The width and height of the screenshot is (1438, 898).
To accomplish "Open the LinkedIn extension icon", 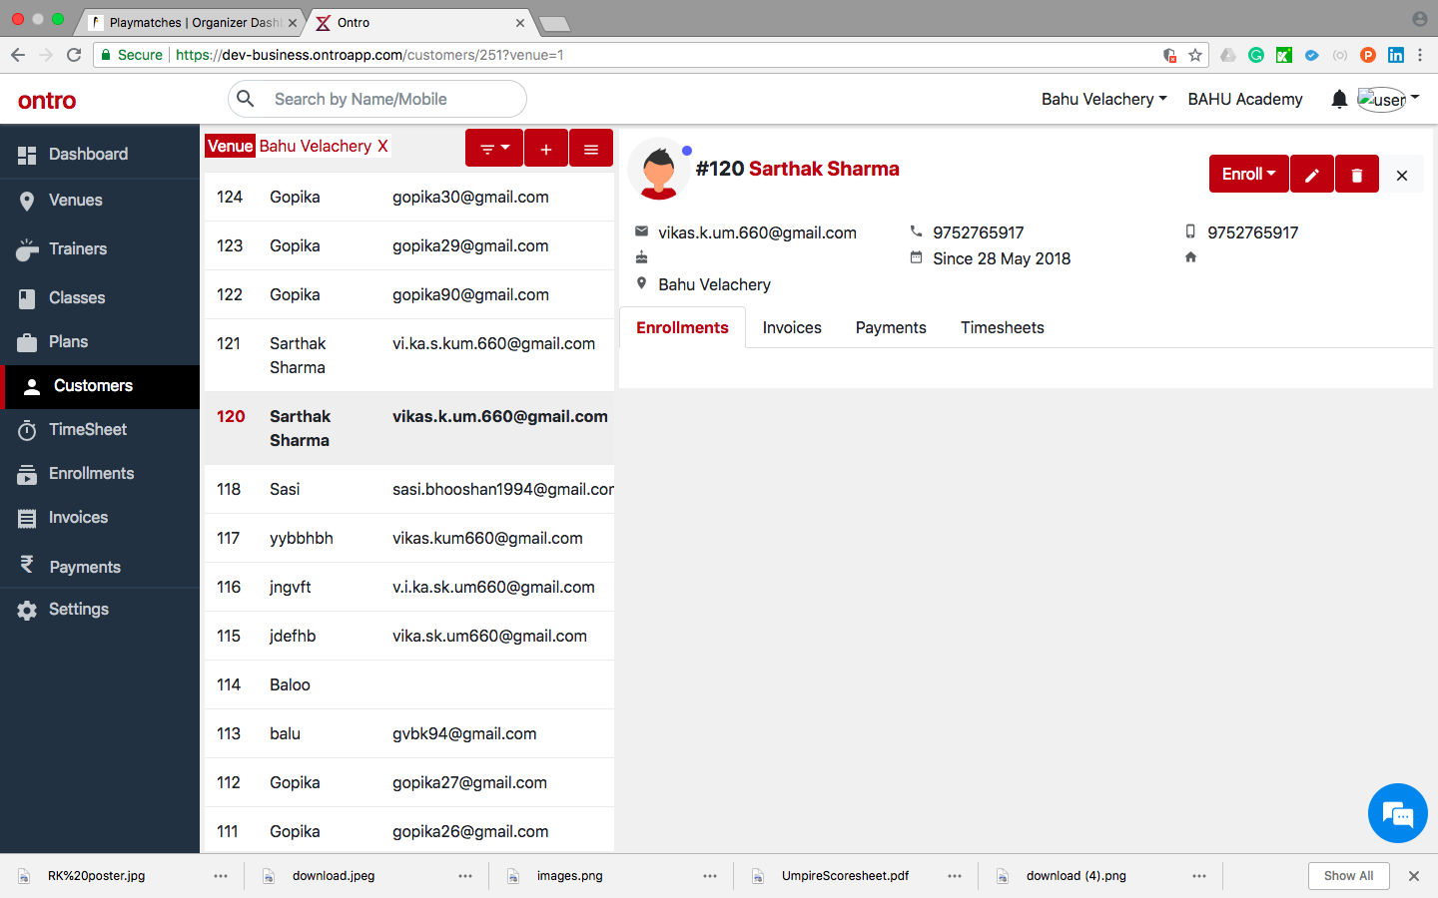I will coord(1396,55).
